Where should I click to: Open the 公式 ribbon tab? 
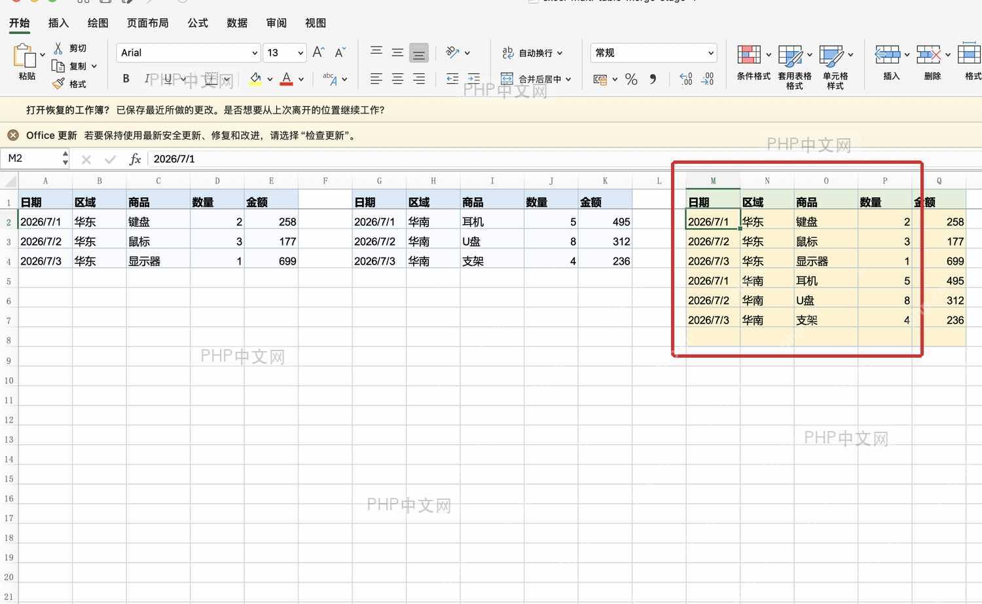198,23
